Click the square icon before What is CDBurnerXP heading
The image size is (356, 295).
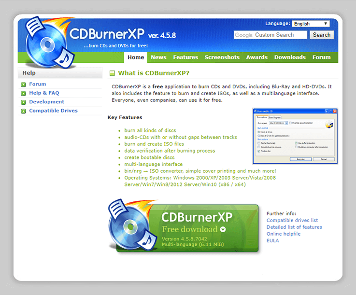(112, 73)
